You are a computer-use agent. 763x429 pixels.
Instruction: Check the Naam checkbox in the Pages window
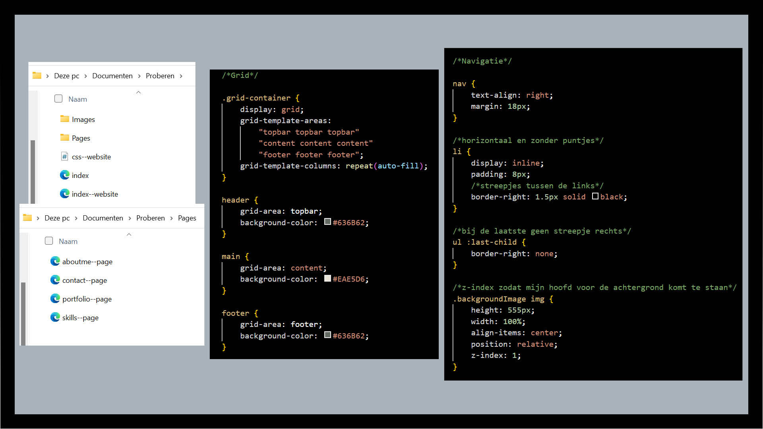(48, 241)
